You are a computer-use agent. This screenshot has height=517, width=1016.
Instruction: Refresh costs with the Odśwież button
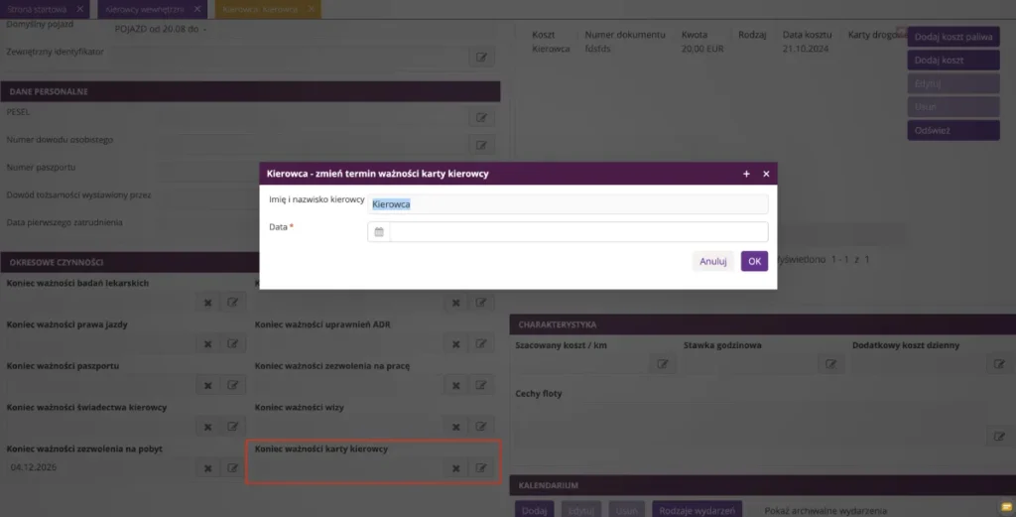[953, 130]
